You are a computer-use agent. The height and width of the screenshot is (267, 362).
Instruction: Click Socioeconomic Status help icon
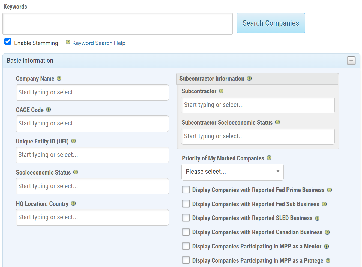(76, 172)
